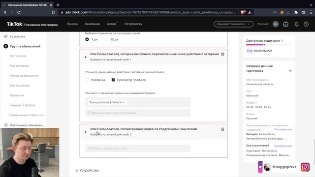Open the Панель menu item

(x=72, y=24)
